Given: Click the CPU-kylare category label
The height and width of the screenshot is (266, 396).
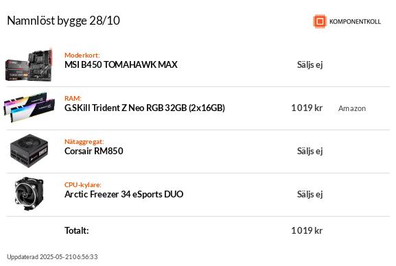Looking at the screenshot, I should coord(83,184).
